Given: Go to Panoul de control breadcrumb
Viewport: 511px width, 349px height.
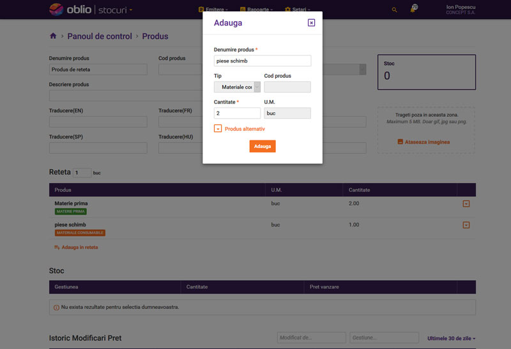Looking at the screenshot, I should pos(100,36).
